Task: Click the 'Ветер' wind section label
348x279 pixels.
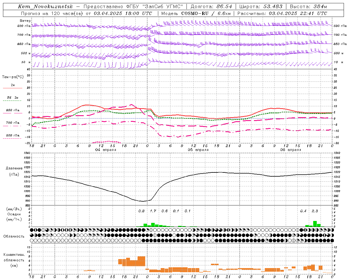Action: tap(25, 21)
